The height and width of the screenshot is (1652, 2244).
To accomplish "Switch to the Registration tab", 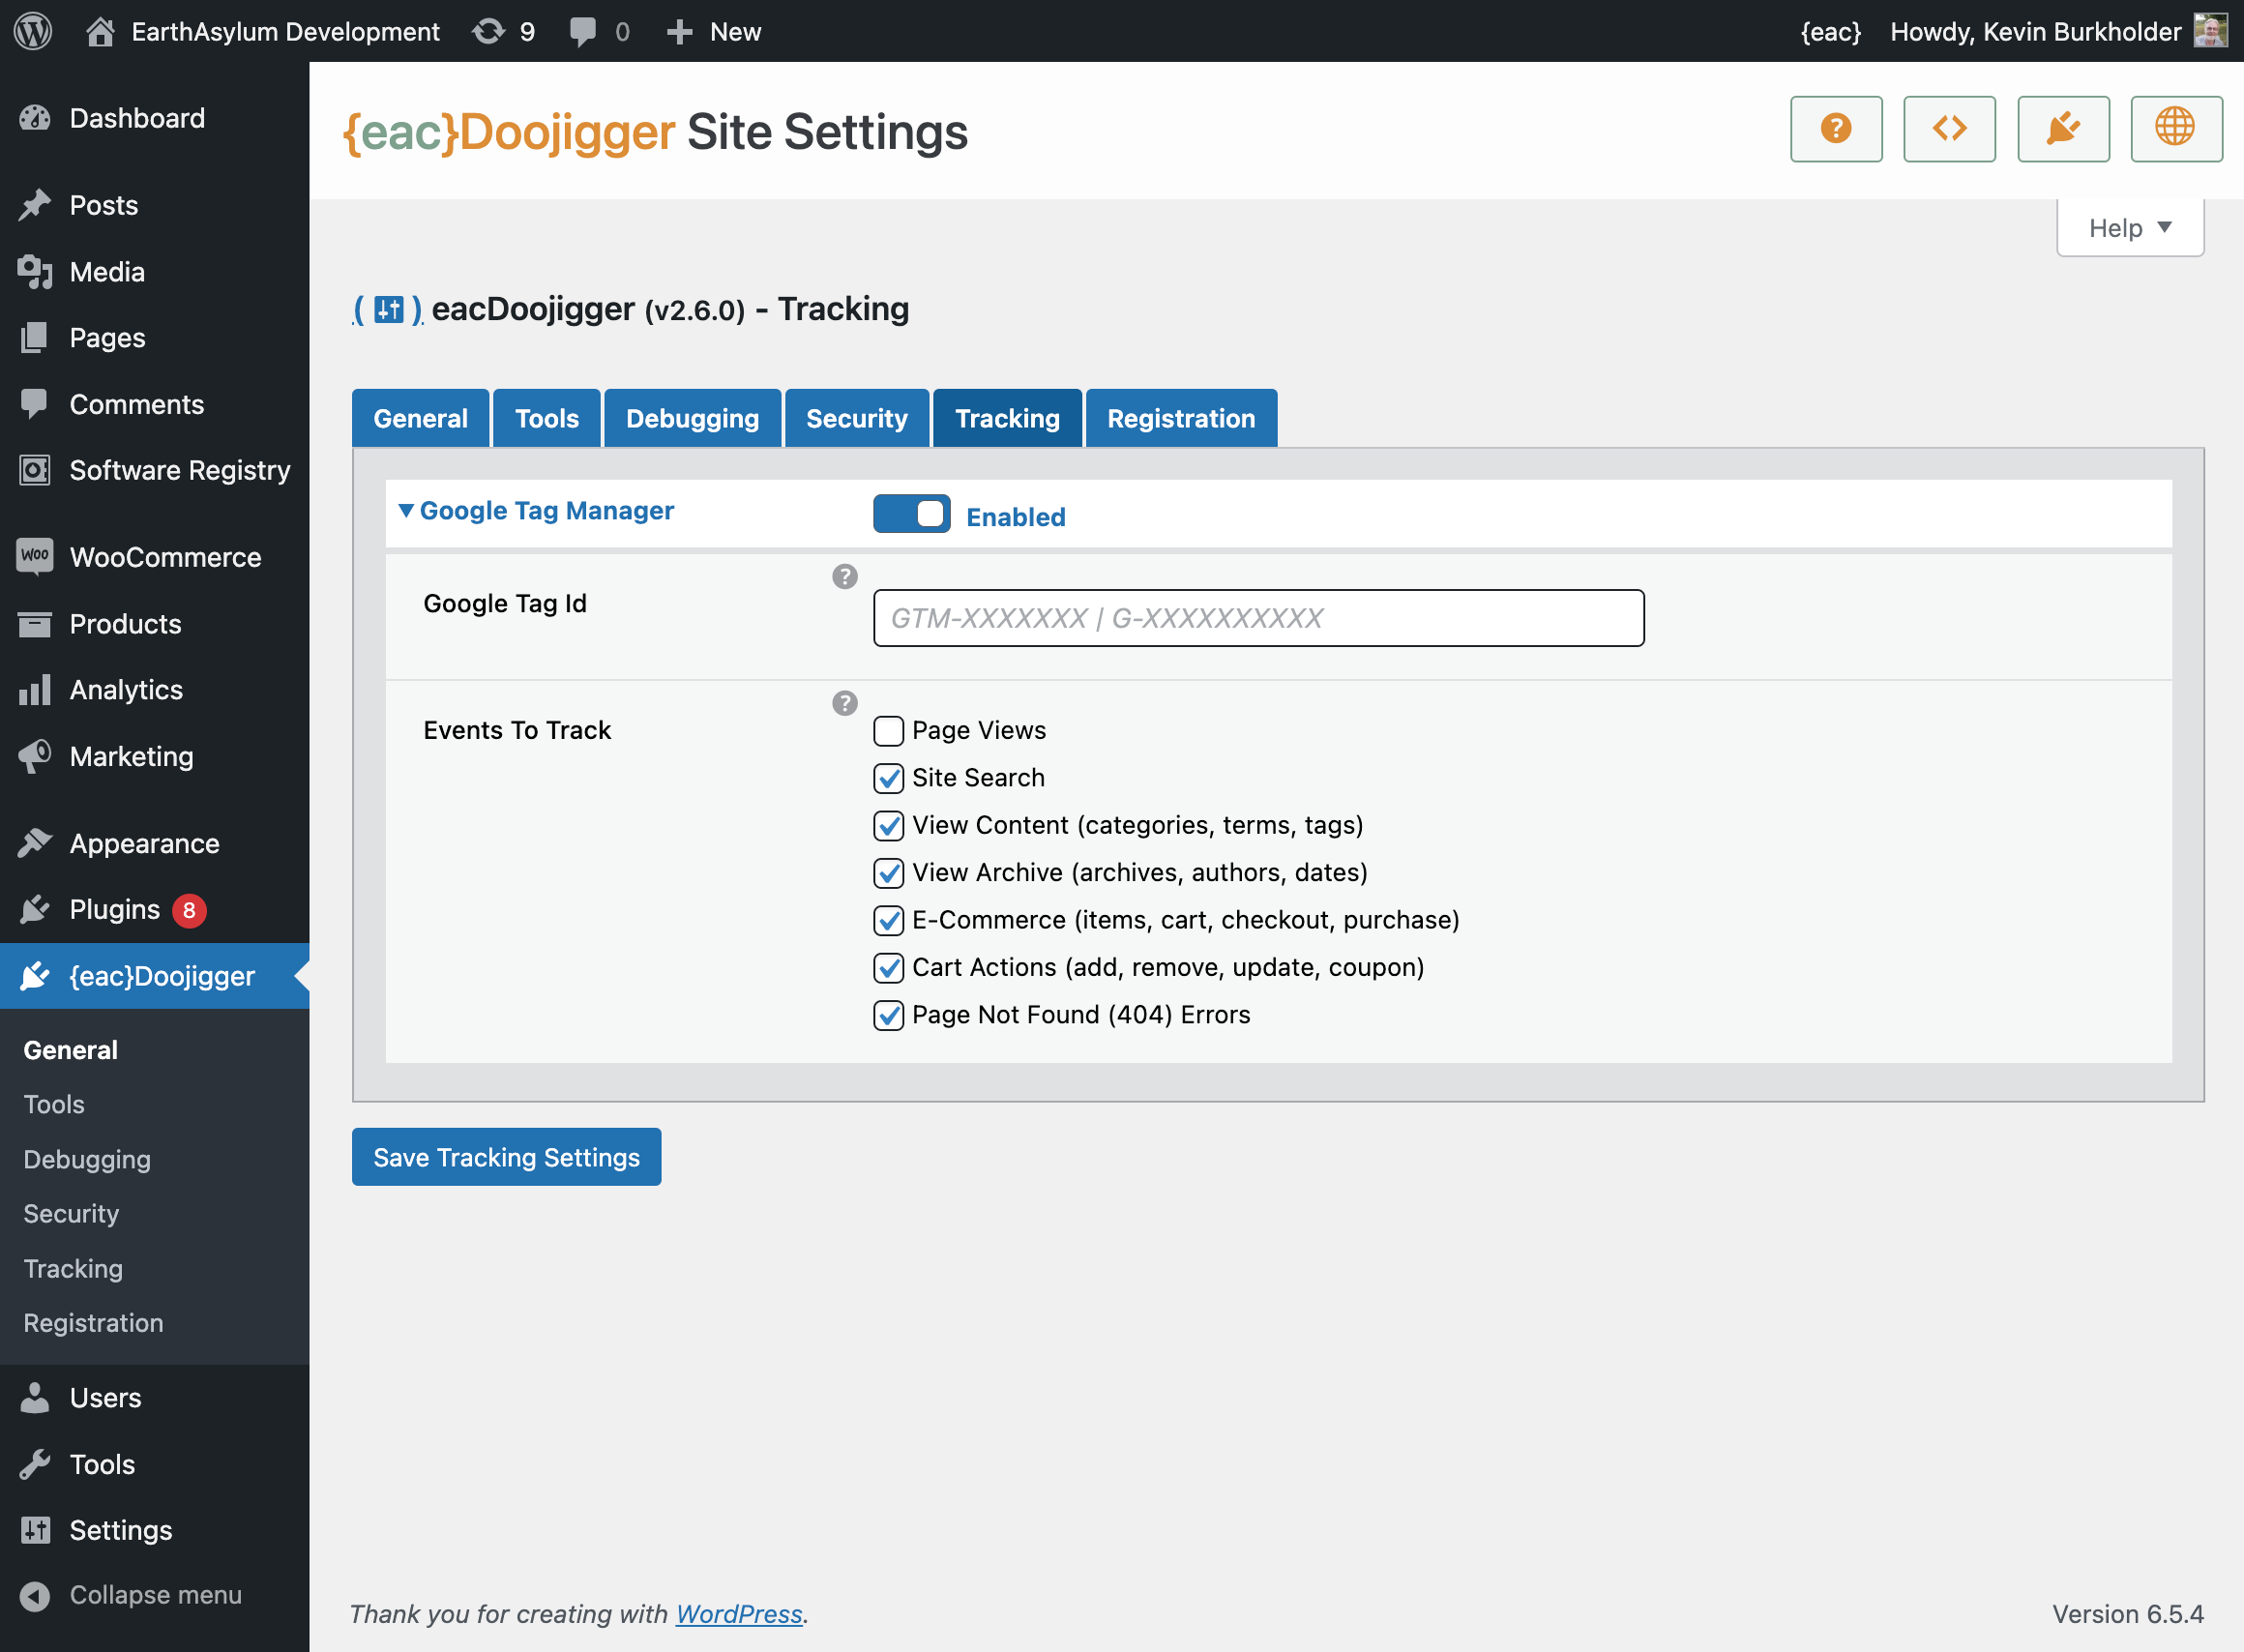I will (x=1181, y=418).
